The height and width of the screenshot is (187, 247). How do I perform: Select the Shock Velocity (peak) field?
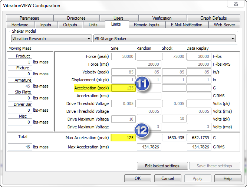[174, 72]
